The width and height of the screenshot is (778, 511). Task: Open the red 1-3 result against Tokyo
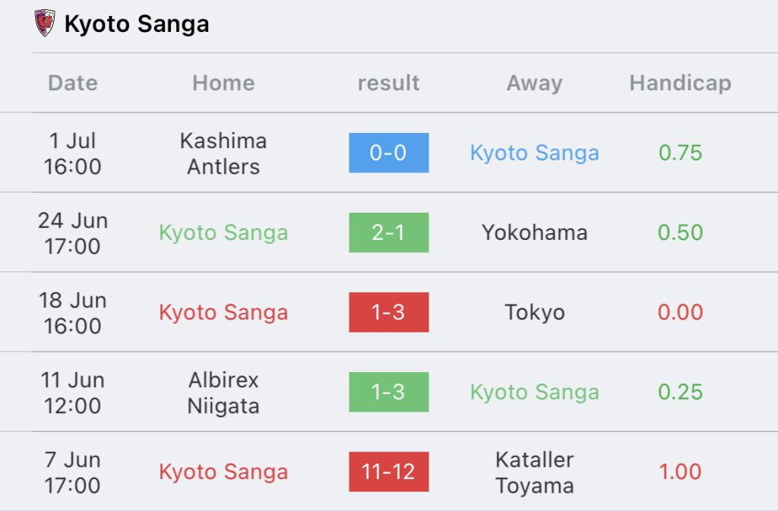coord(388,312)
